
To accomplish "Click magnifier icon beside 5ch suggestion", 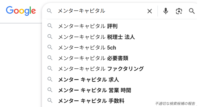I will coord(50,47).
